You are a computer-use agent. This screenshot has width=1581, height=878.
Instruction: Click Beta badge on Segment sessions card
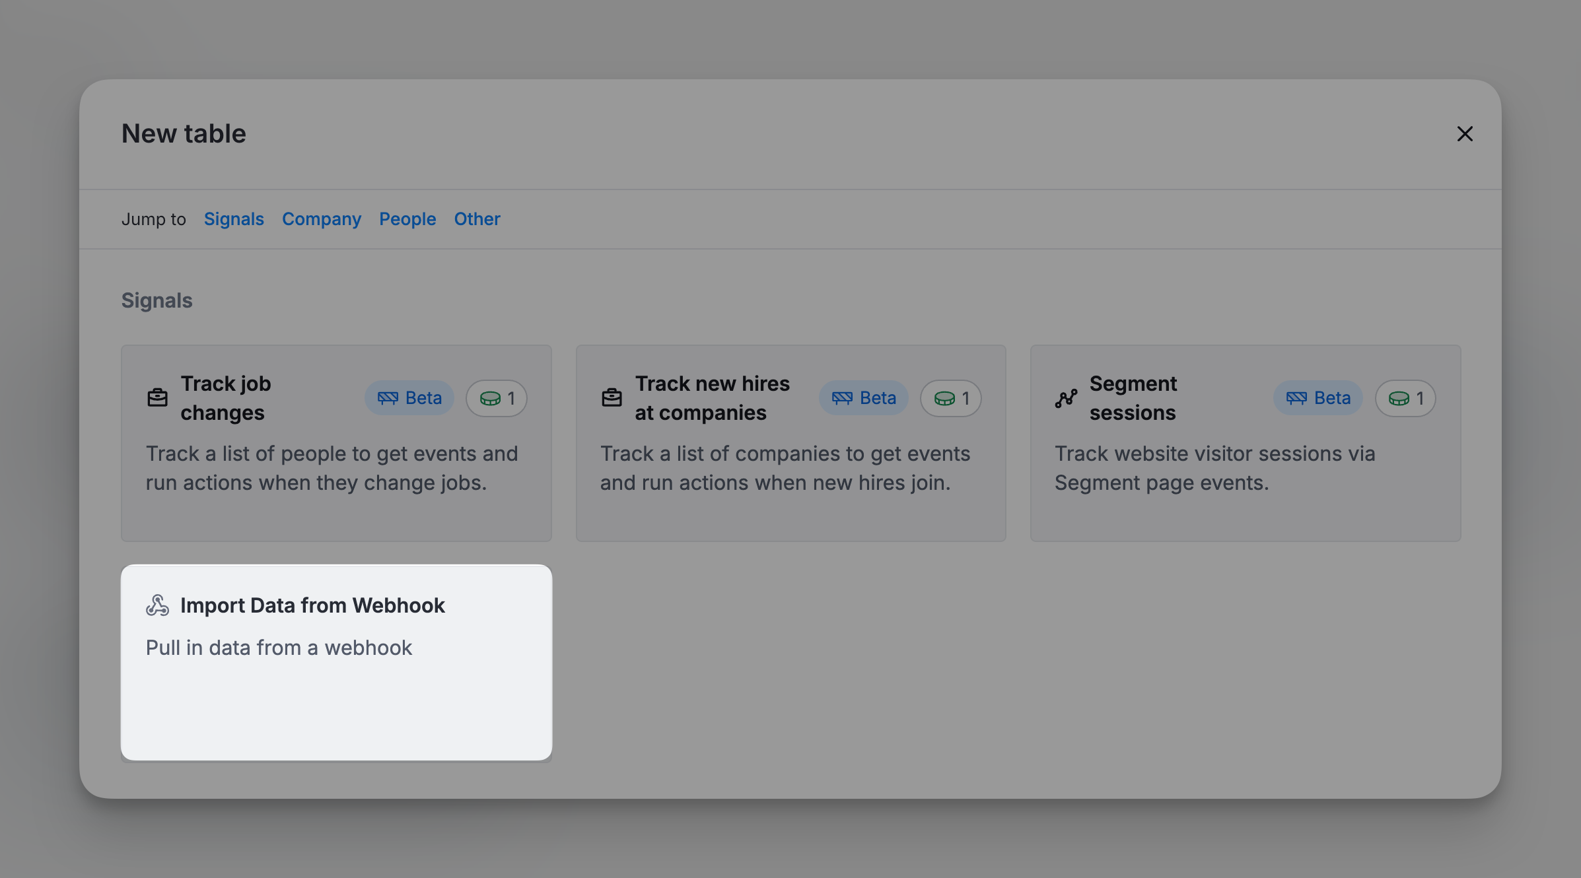[x=1318, y=398]
